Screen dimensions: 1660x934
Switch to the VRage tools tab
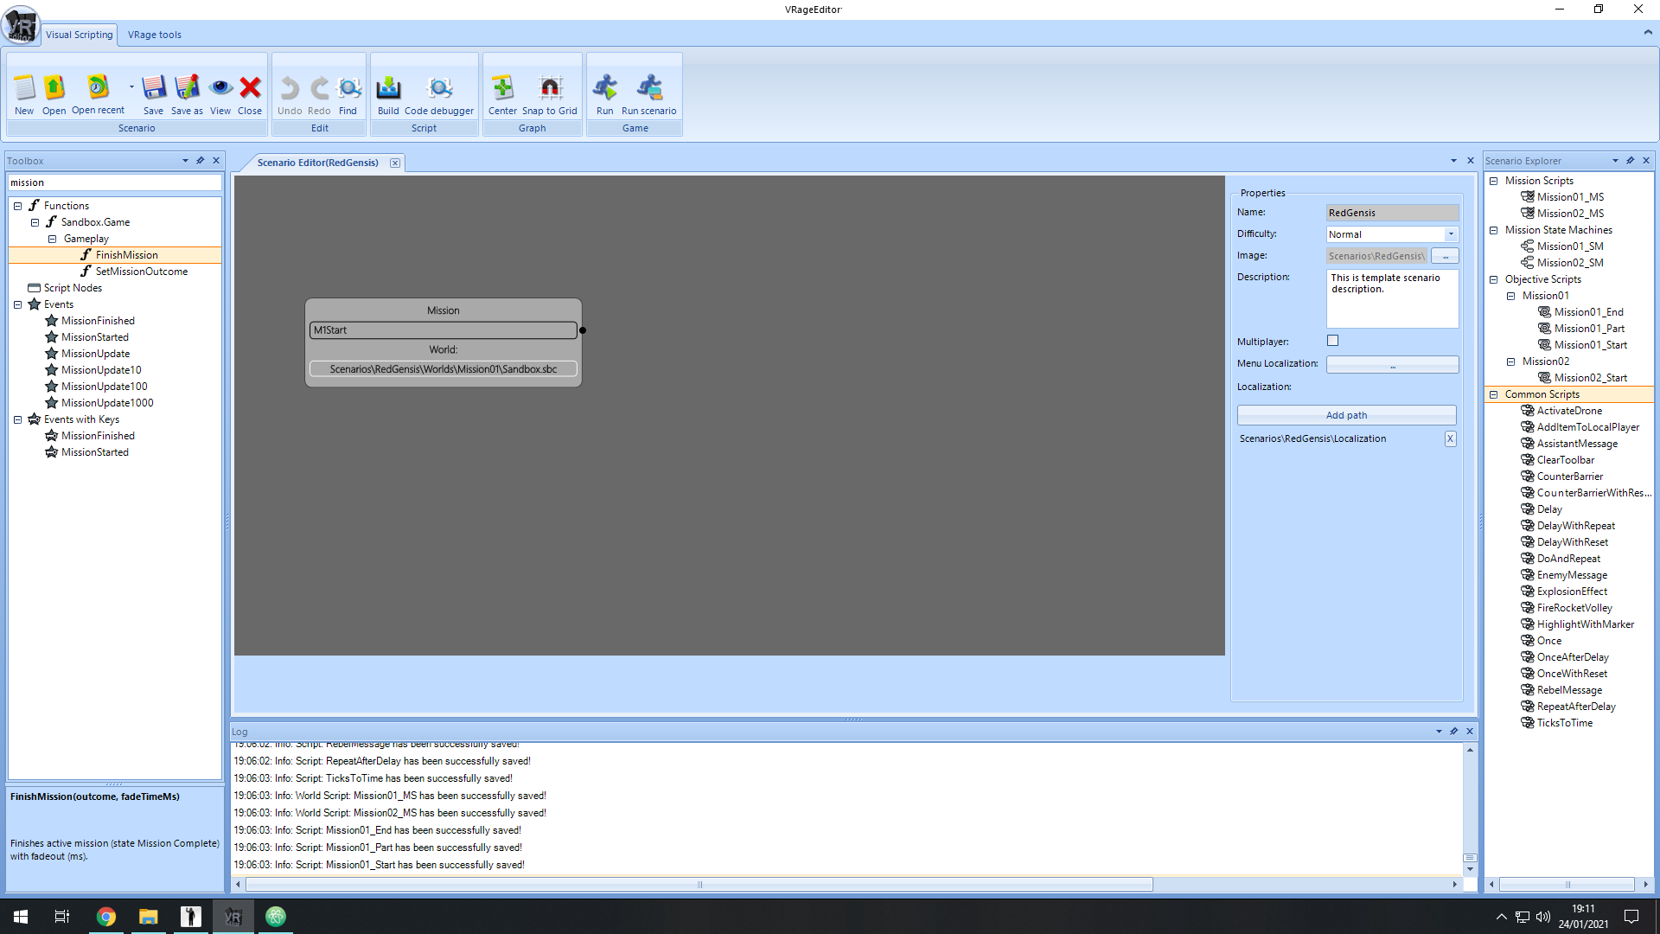click(155, 35)
